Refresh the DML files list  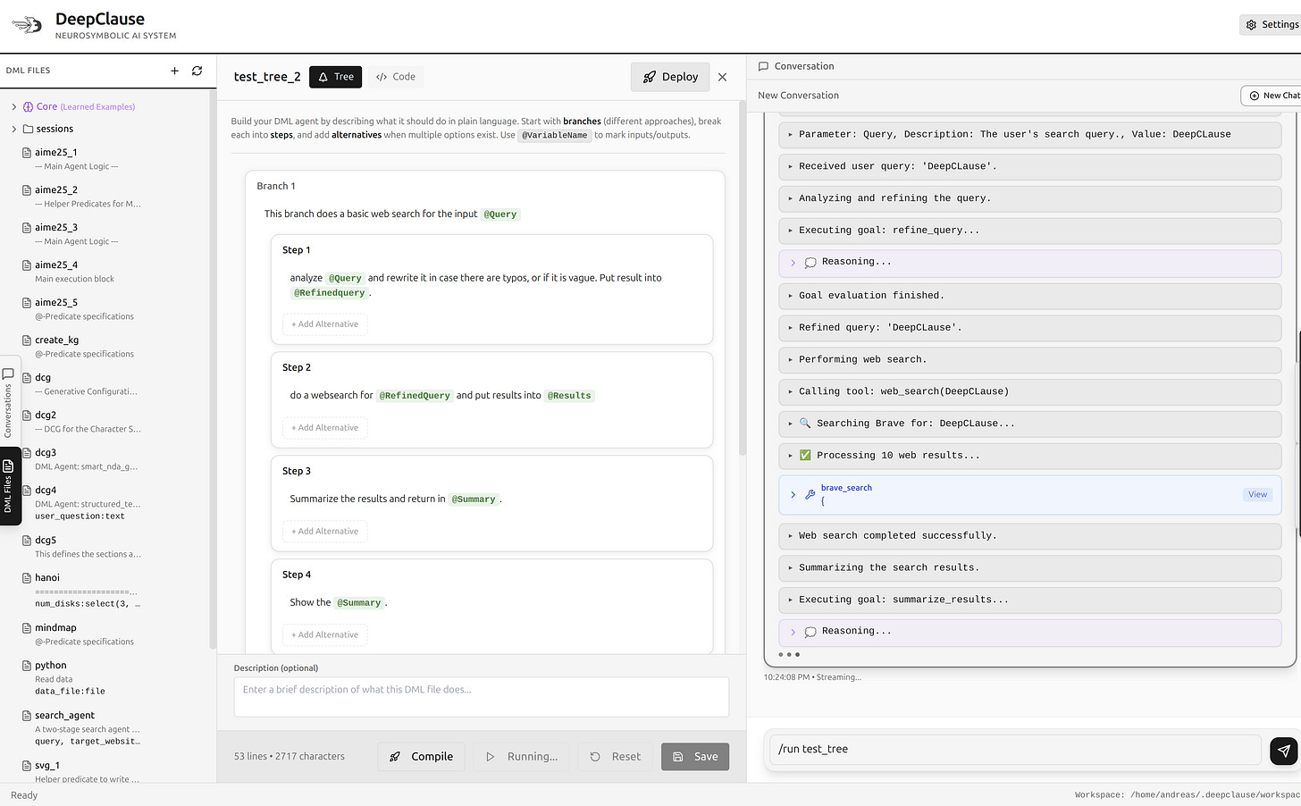pyautogui.click(x=197, y=71)
